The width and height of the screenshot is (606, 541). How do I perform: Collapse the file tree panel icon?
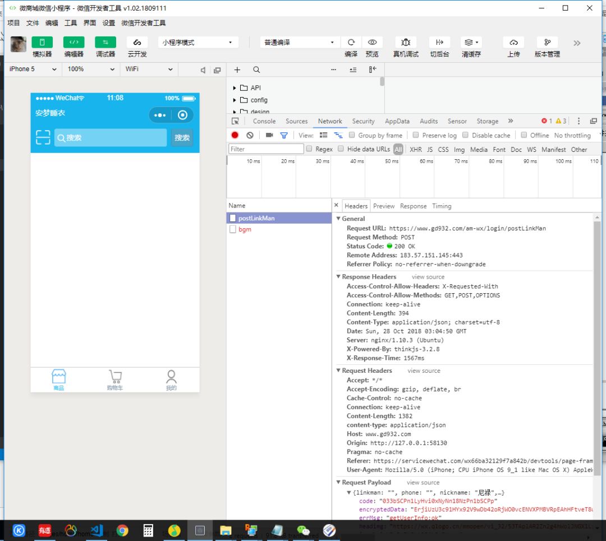[x=372, y=70]
